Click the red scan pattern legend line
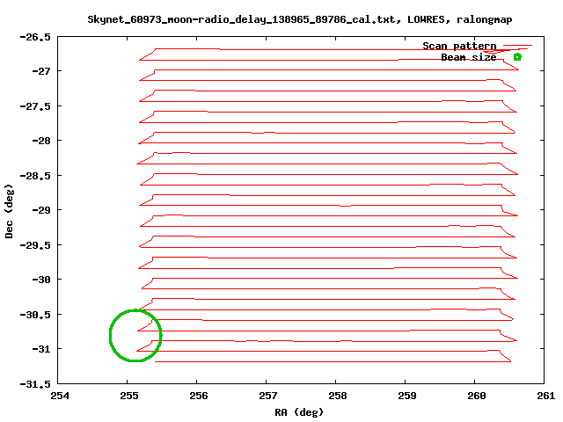563x422 pixels. pyautogui.click(x=517, y=46)
